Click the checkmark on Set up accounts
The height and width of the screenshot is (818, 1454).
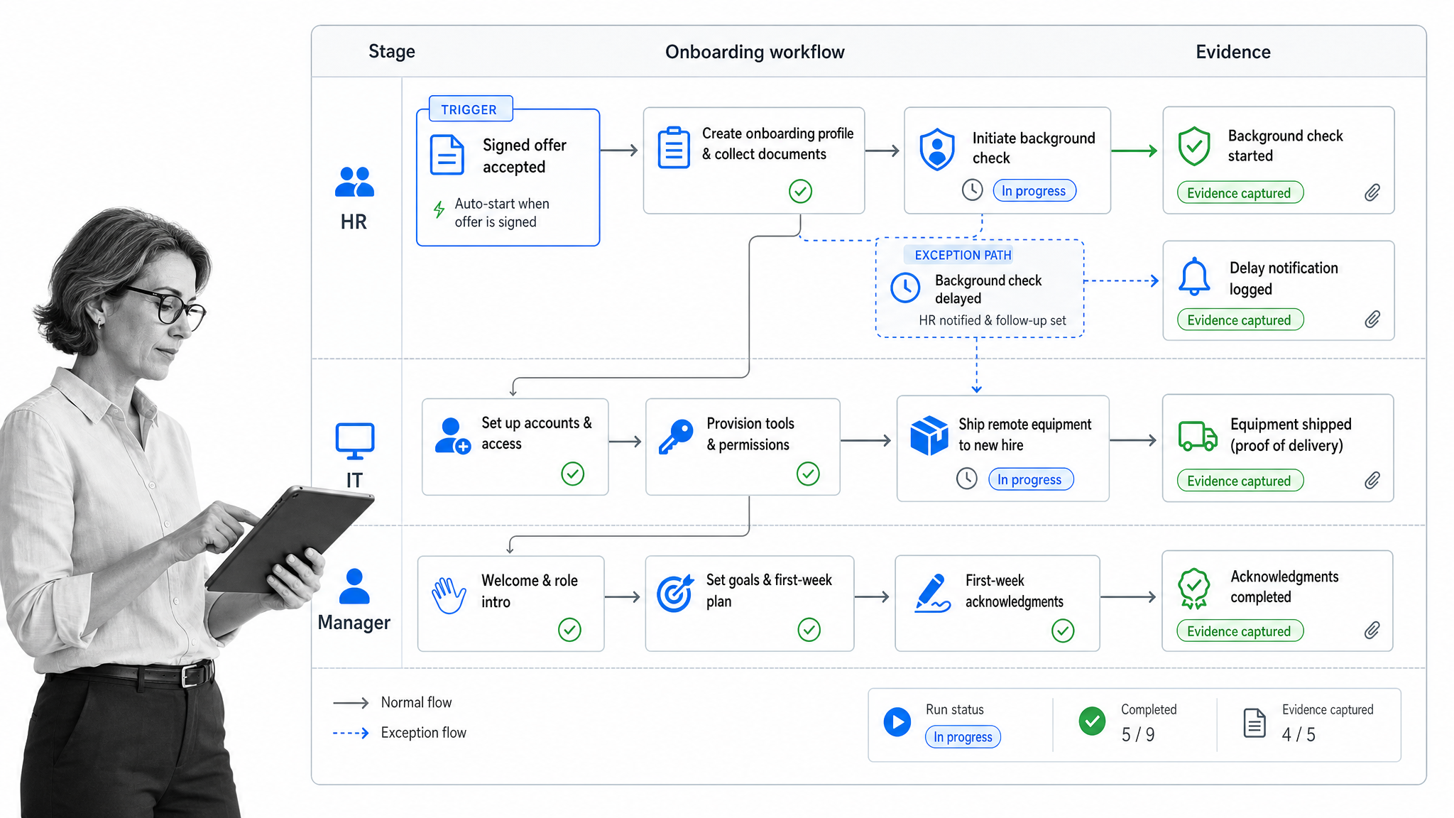572,474
